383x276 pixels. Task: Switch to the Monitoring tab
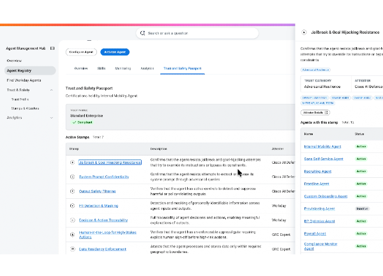pyautogui.click(x=123, y=68)
